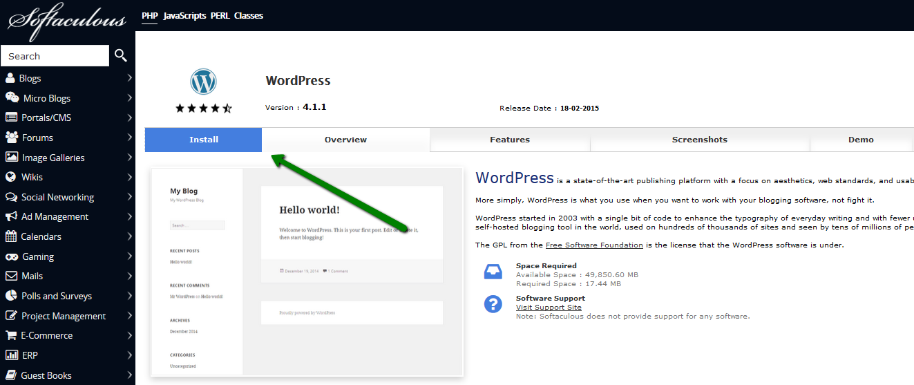Image resolution: width=914 pixels, height=385 pixels.
Task: Open the Install tab
Action: (x=203, y=140)
